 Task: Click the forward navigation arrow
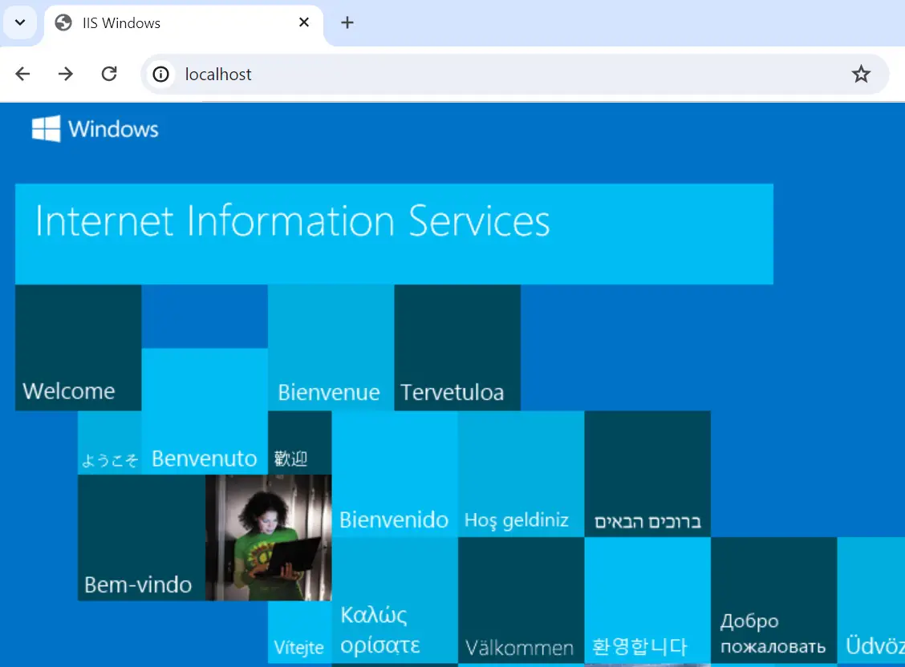66,74
